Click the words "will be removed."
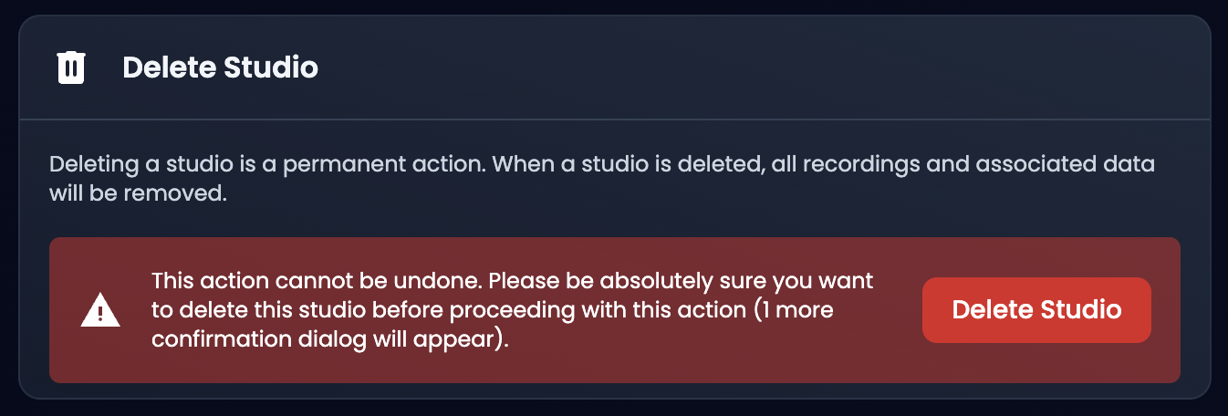The image size is (1228, 416). [x=138, y=194]
